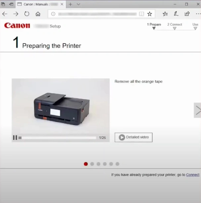Image resolution: width=201 pixels, height=203 pixels.
Task: Go back to the previous page
Action: pos(5,14)
